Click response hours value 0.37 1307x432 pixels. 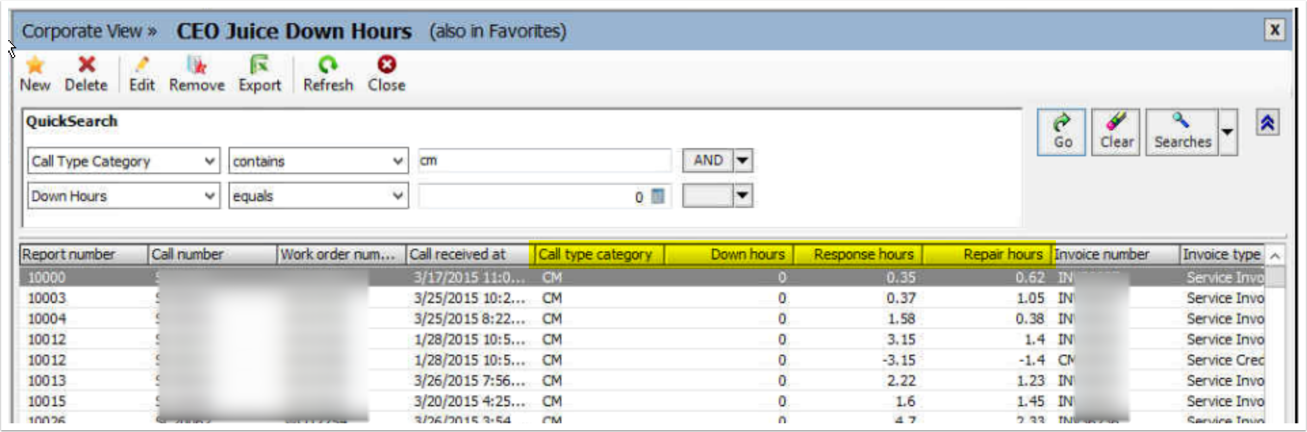pos(900,298)
